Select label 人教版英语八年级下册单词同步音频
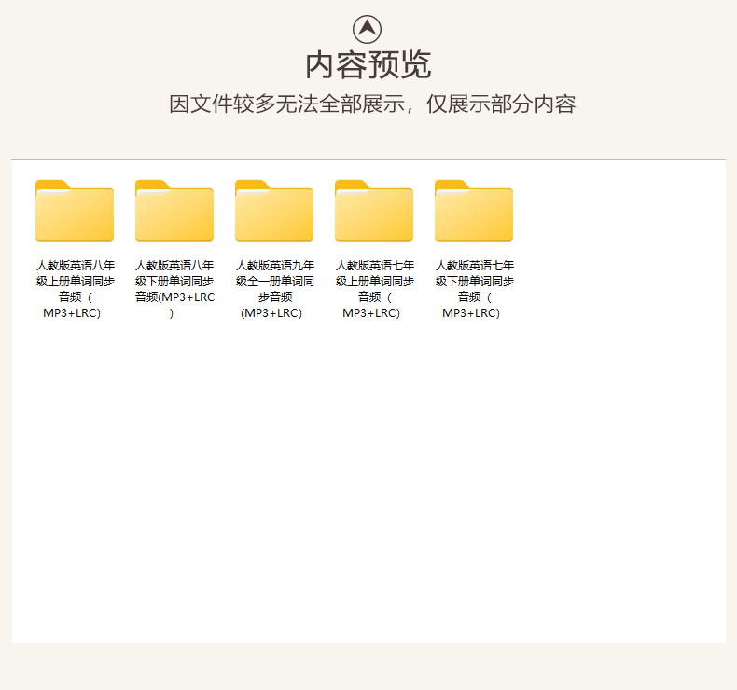 click(174, 289)
